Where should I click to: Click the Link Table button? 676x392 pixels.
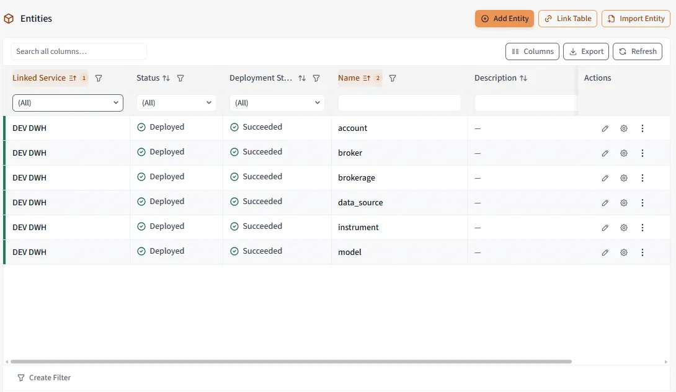click(568, 19)
